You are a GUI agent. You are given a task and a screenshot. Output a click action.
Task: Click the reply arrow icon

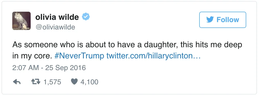click(17, 82)
